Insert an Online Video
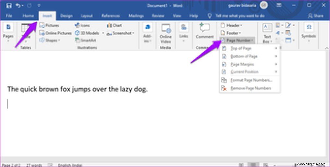330x167 pixels. click(x=165, y=34)
